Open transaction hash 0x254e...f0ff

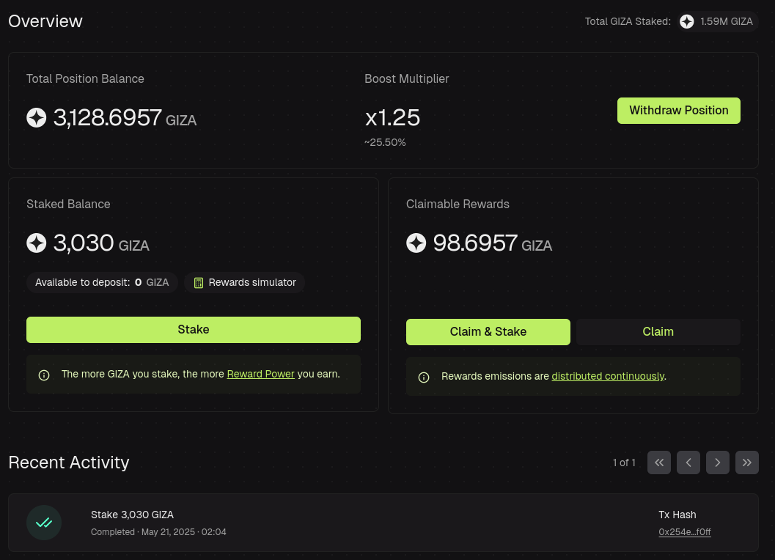click(x=685, y=532)
